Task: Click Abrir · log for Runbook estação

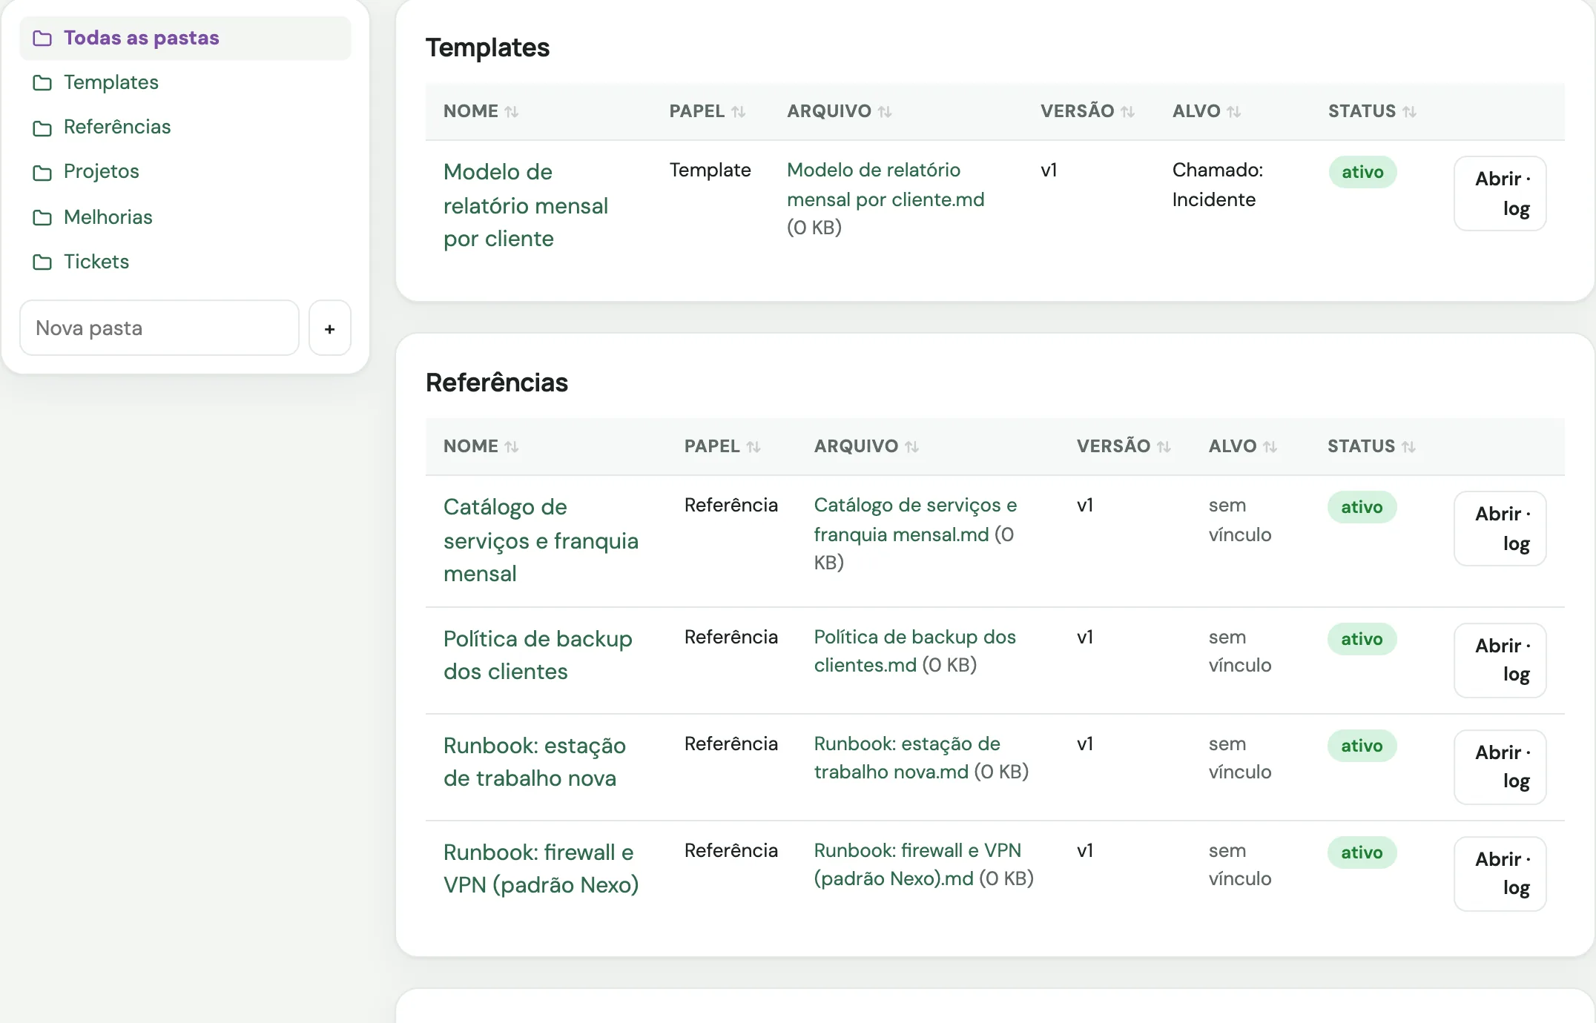Action: tap(1500, 767)
